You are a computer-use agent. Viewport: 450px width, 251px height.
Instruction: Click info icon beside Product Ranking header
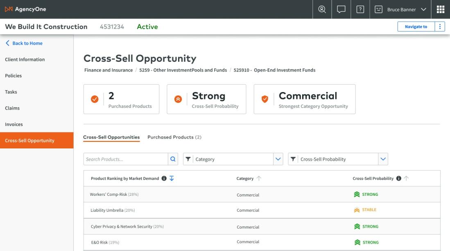[x=164, y=179]
